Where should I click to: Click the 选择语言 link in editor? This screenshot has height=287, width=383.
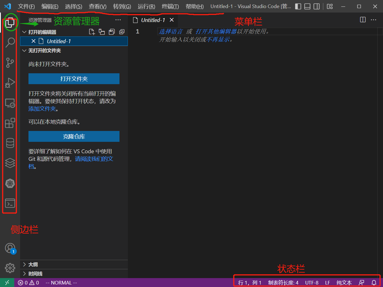[171, 31]
